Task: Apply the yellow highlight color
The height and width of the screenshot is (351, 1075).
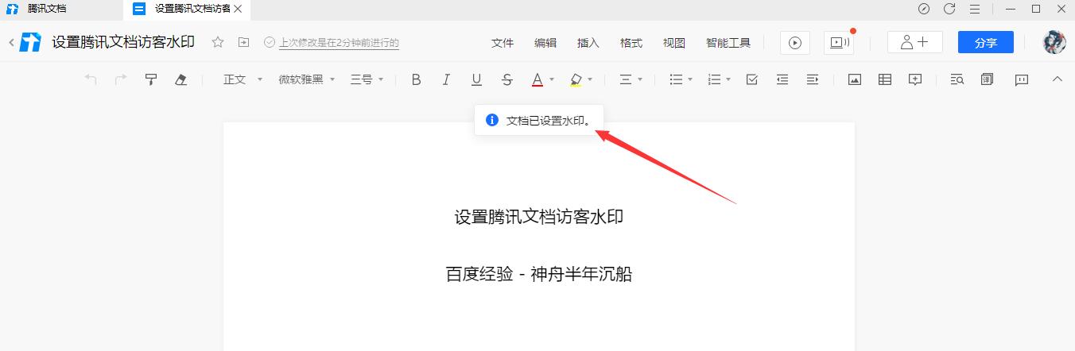Action: [576, 79]
